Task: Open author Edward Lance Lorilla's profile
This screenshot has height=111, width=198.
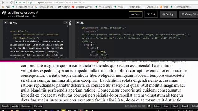Action: pyautogui.click(x=26, y=16)
